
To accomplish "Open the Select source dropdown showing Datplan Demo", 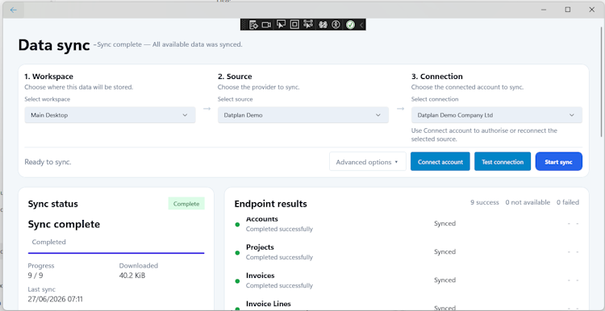I will pos(303,115).
